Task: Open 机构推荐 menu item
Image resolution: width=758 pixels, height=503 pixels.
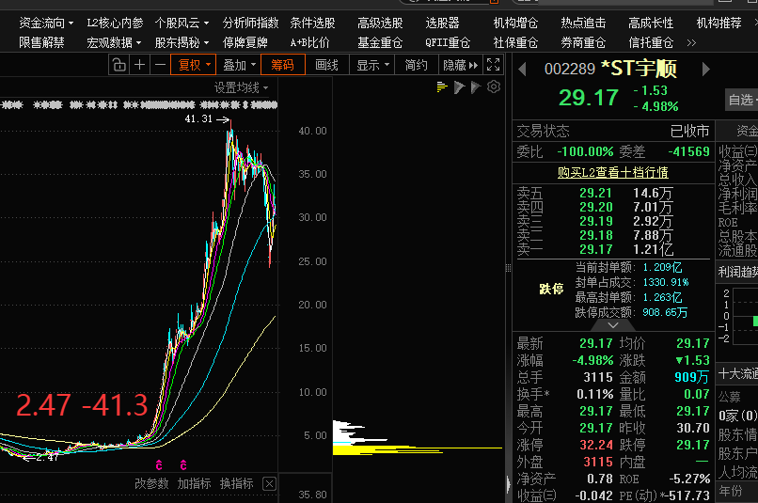Action: 719,23
